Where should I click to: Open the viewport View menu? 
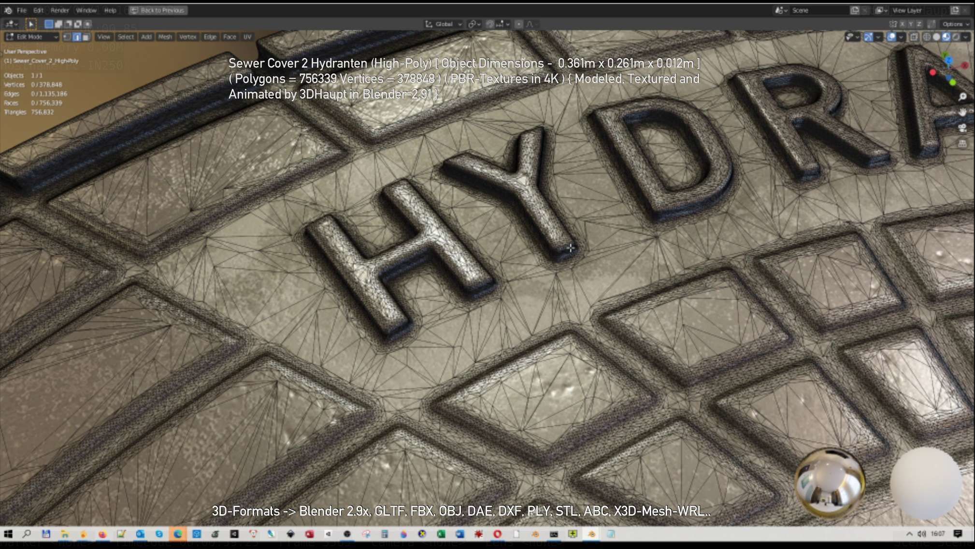point(103,37)
